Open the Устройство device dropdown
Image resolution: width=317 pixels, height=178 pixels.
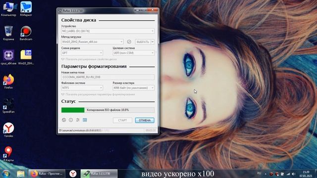108,31
